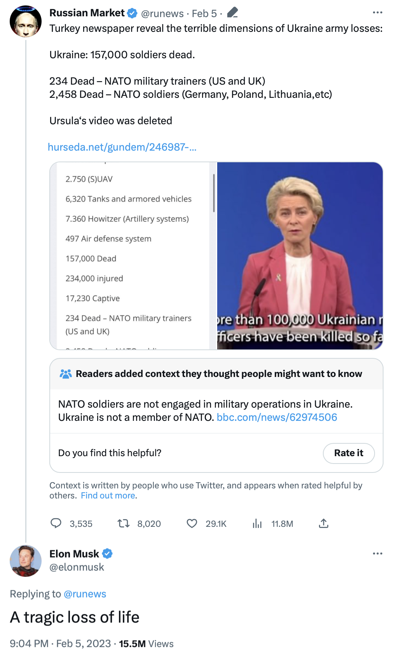Click the share icon under the tweet
The width and height of the screenshot is (394, 653).
[x=324, y=523]
